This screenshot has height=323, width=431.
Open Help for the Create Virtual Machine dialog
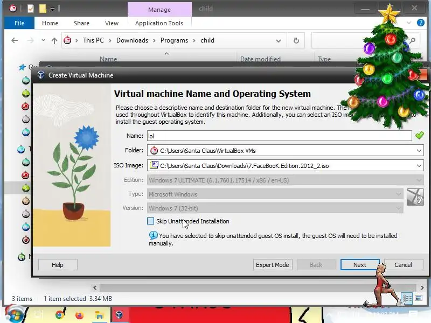click(58, 265)
